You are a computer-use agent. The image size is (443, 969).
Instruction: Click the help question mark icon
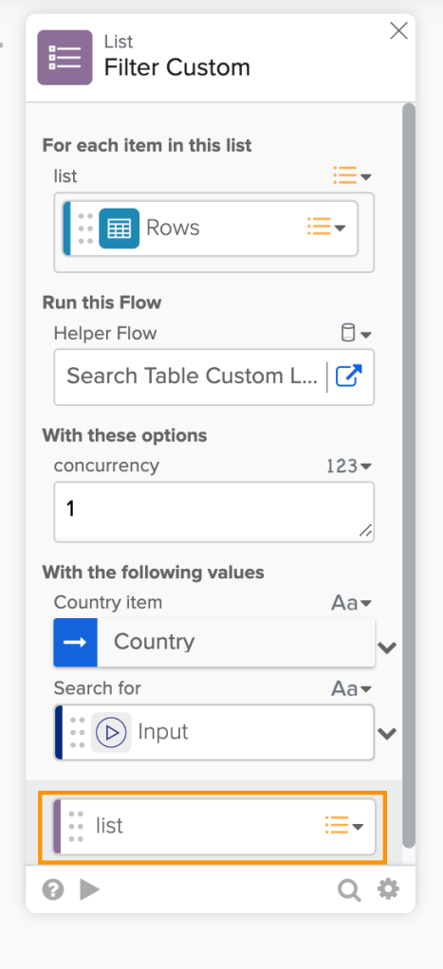(x=53, y=890)
